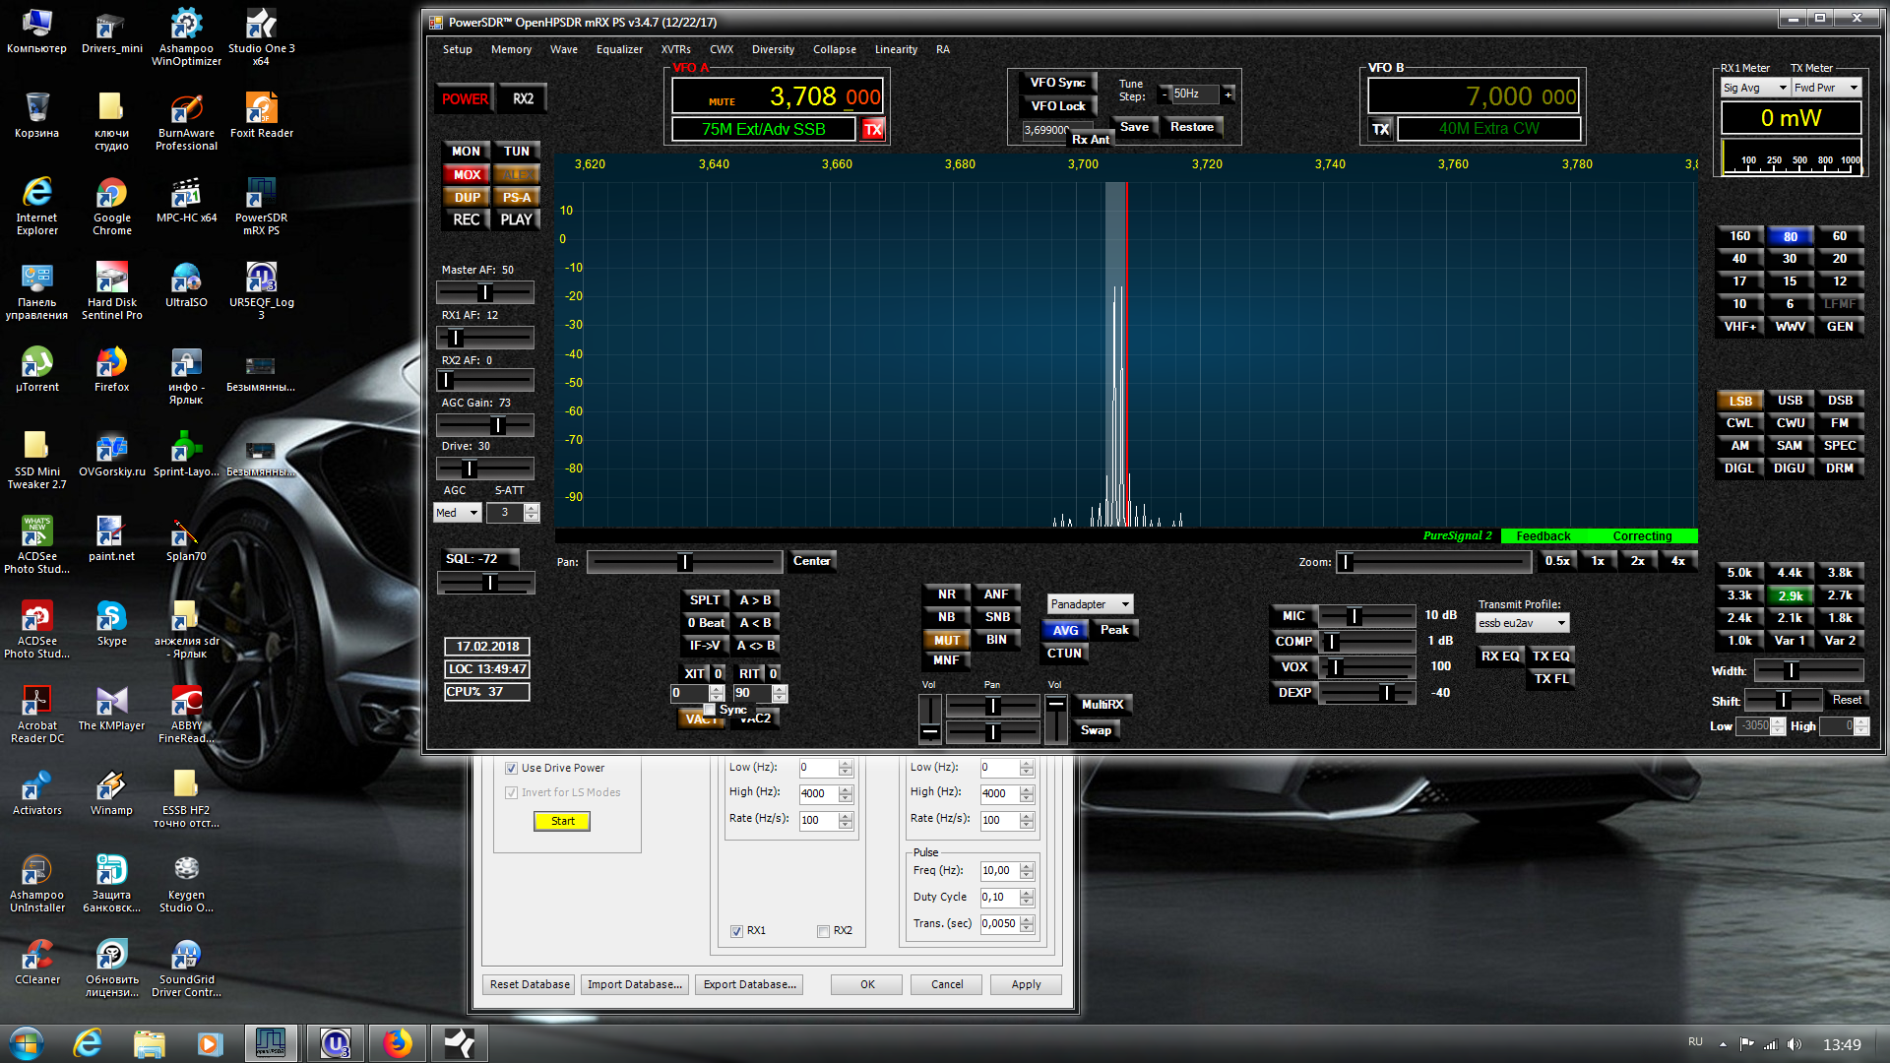The image size is (1890, 1063).
Task: Select the USB mode button
Action: (x=1789, y=401)
